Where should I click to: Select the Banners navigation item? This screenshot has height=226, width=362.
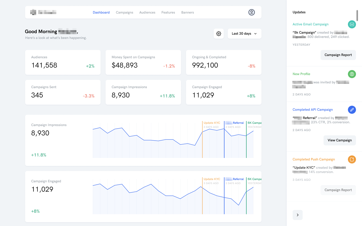[188, 13]
